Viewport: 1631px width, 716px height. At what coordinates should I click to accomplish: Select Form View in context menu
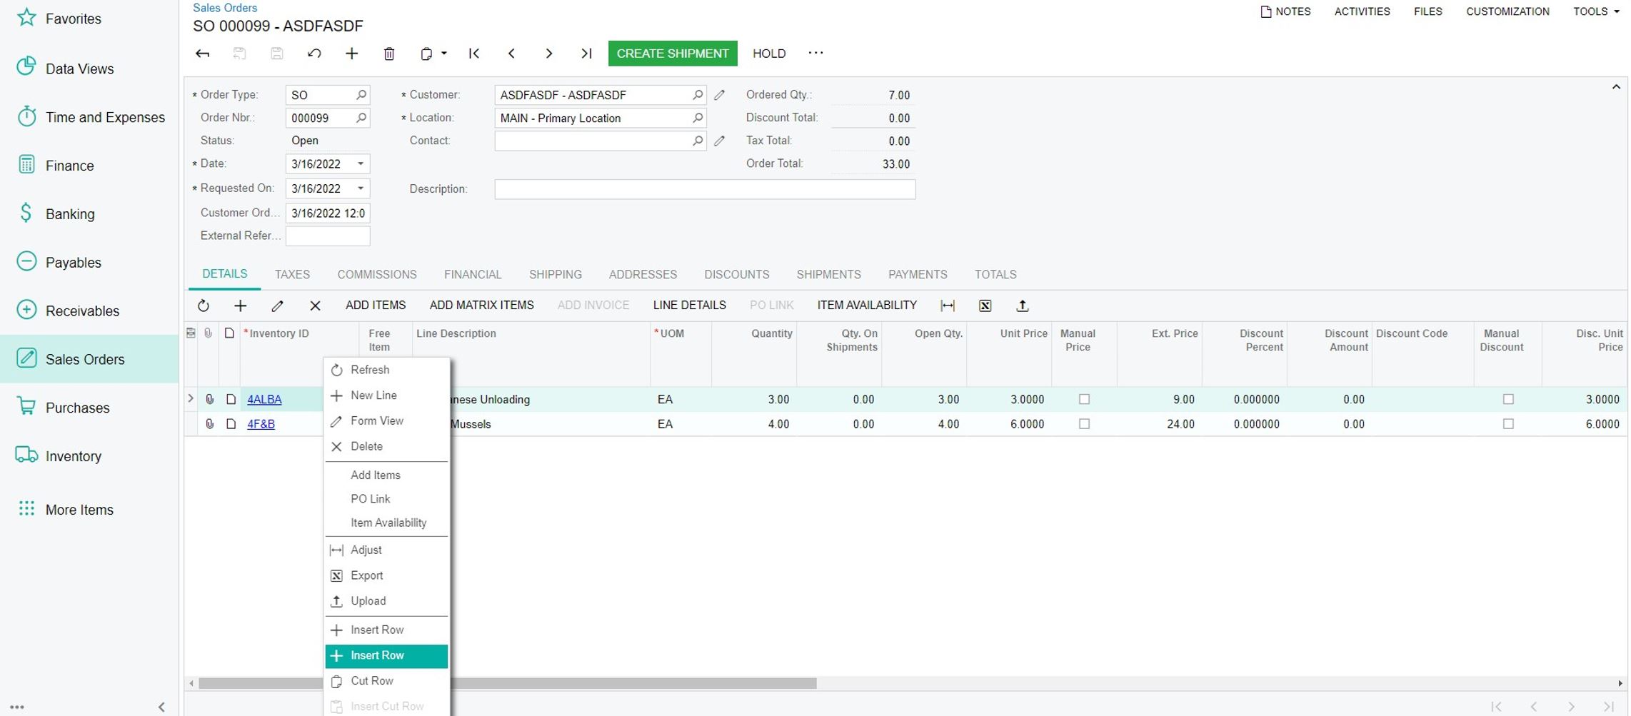(386, 421)
